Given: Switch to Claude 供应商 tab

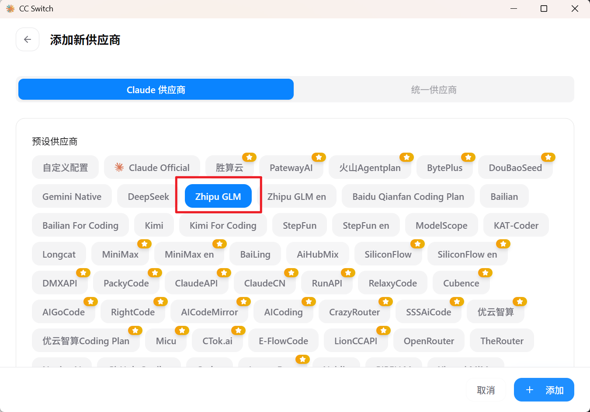Looking at the screenshot, I should [x=156, y=90].
